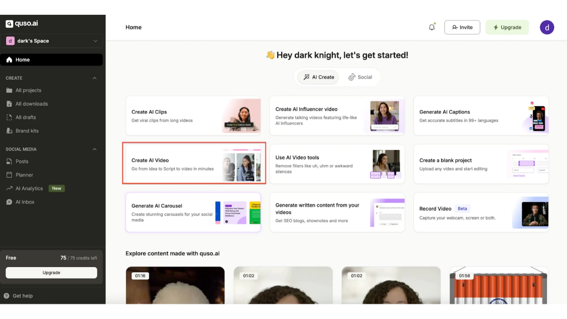Play the first 01:02 explore video
Image resolution: width=567 pixels, height=319 pixels.
click(x=283, y=285)
